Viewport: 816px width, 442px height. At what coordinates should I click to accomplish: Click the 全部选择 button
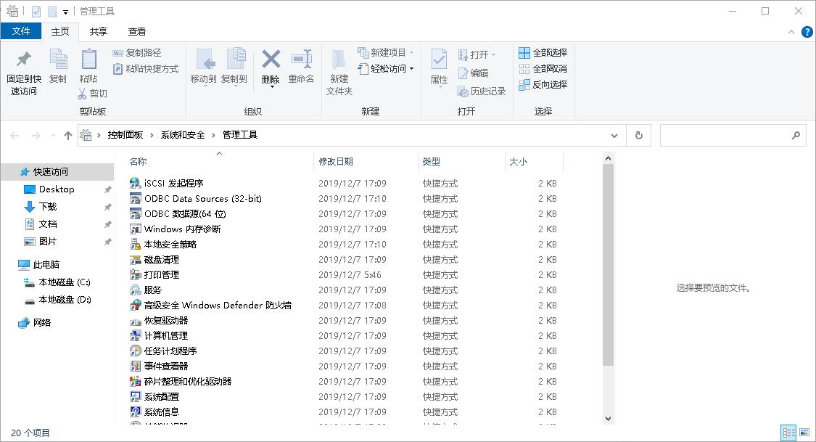tap(545, 52)
